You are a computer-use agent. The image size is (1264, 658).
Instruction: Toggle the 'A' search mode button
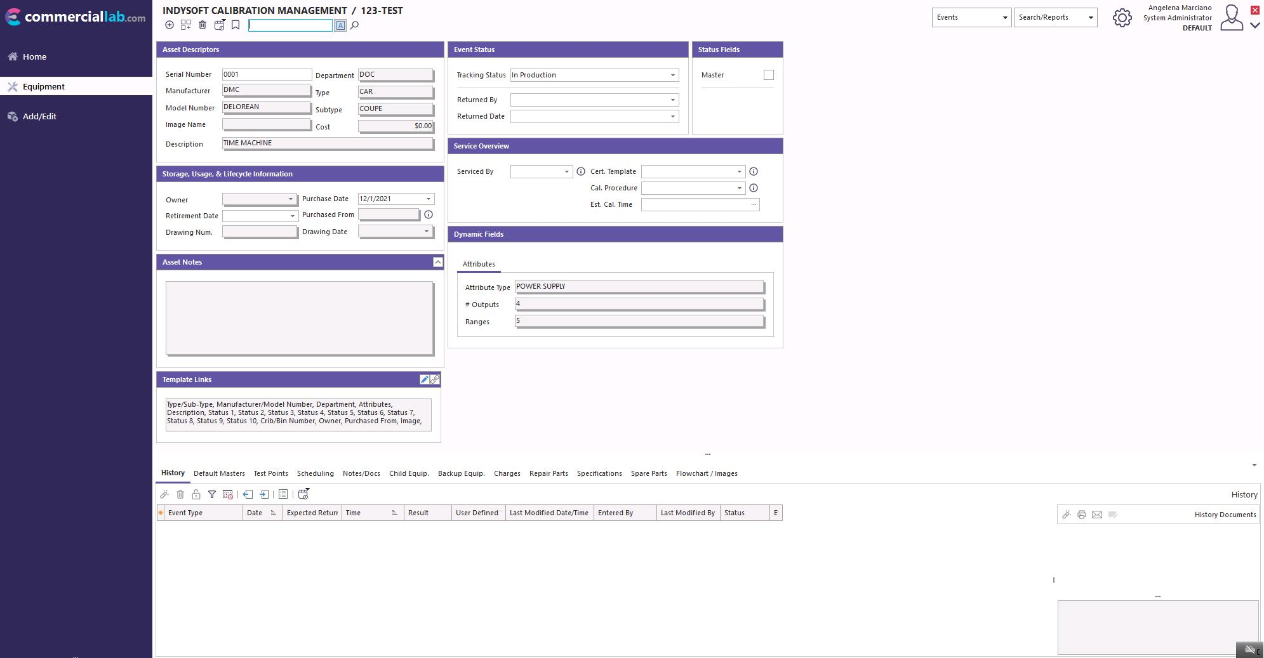pyautogui.click(x=340, y=25)
